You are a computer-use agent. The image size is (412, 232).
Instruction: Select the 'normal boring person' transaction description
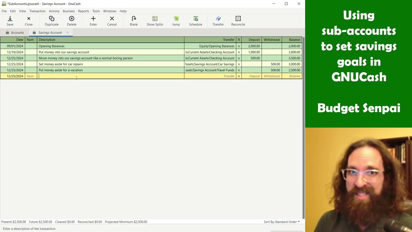(x=110, y=58)
